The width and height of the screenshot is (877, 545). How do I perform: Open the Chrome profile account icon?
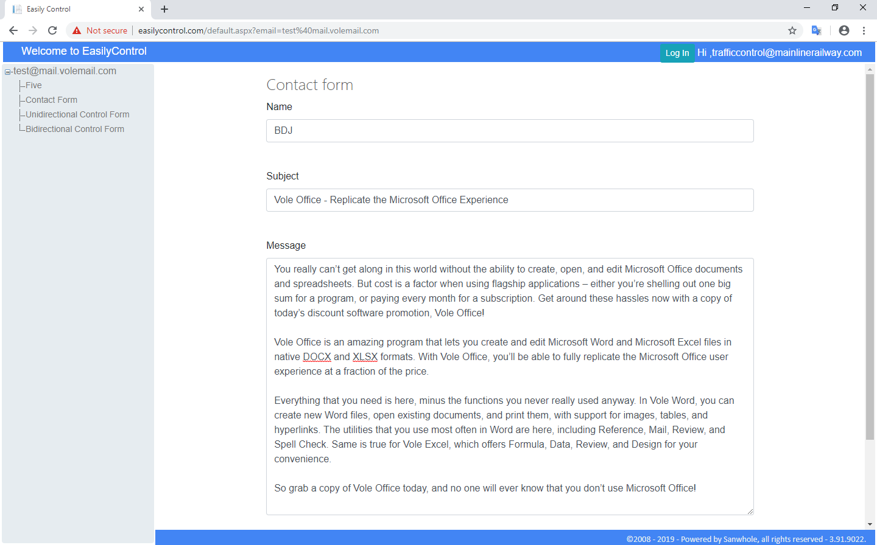point(844,30)
